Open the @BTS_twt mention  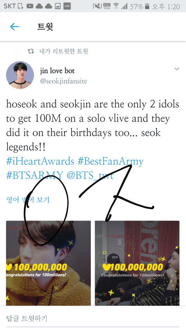point(90,175)
